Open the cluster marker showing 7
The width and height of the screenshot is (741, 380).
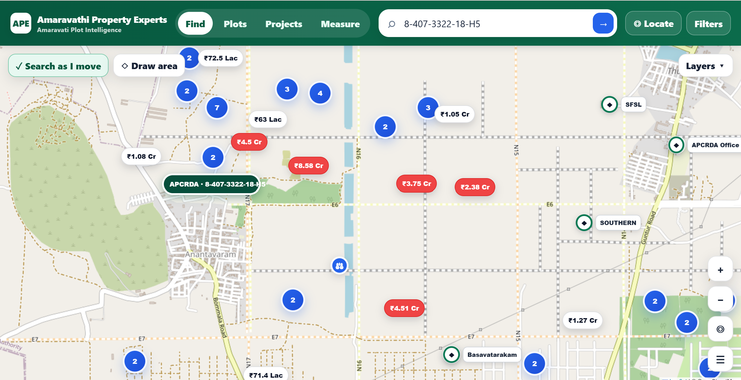pyautogui.click(x=217, y=108)
